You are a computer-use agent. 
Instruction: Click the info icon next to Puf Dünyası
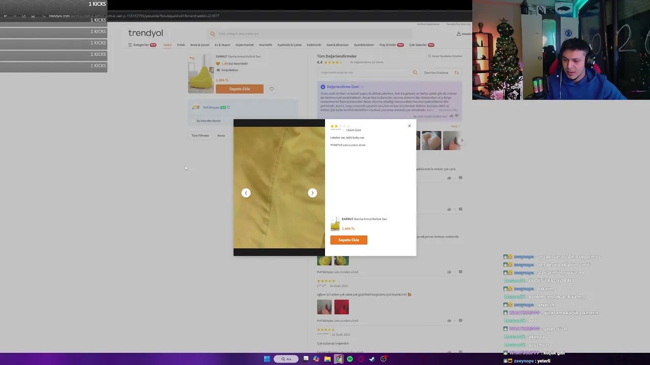click(x=229, y=107)
